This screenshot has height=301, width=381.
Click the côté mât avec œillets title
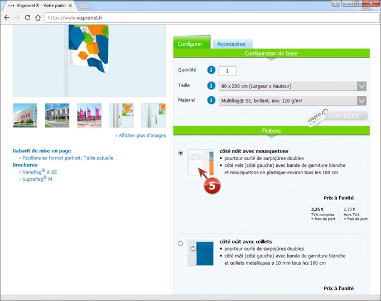pos(245,242)
